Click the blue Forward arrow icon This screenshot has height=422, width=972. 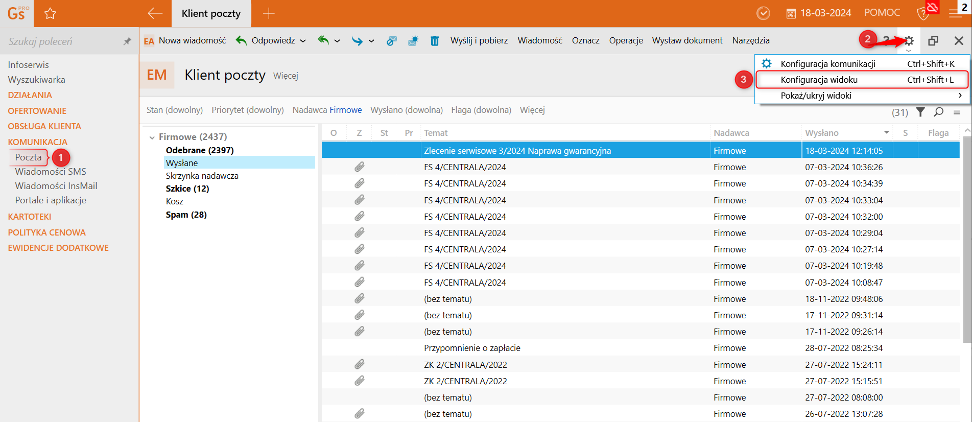(x=357, y=41)
